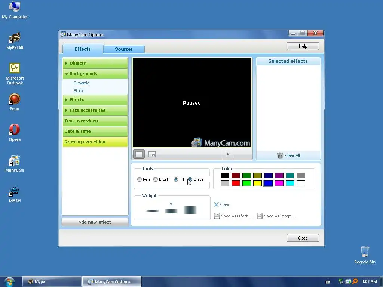Click Add new effect button

click(95, 222)
